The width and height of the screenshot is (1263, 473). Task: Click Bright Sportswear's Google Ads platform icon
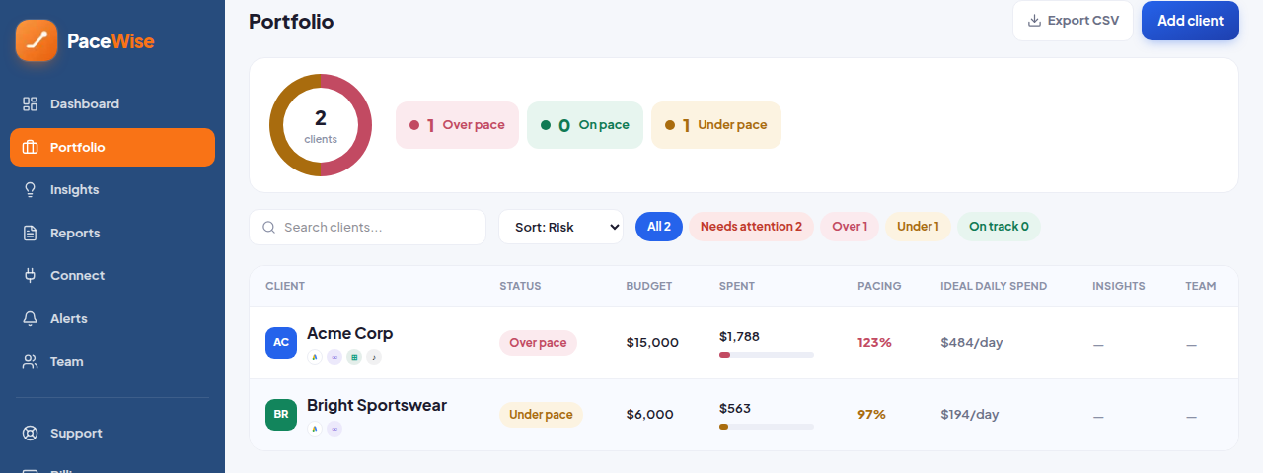click(x=315, y=429)
